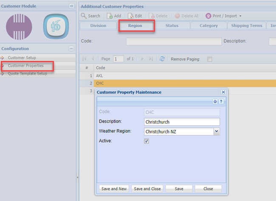Refresh the customer properties grid

tap(162, 59)
